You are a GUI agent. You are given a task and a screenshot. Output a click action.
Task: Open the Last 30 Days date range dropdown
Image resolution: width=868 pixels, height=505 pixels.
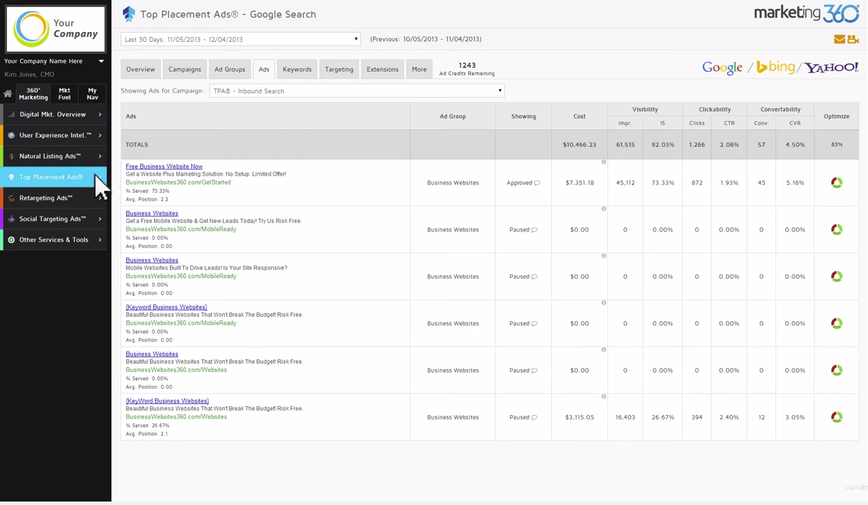tap(240, 39)
